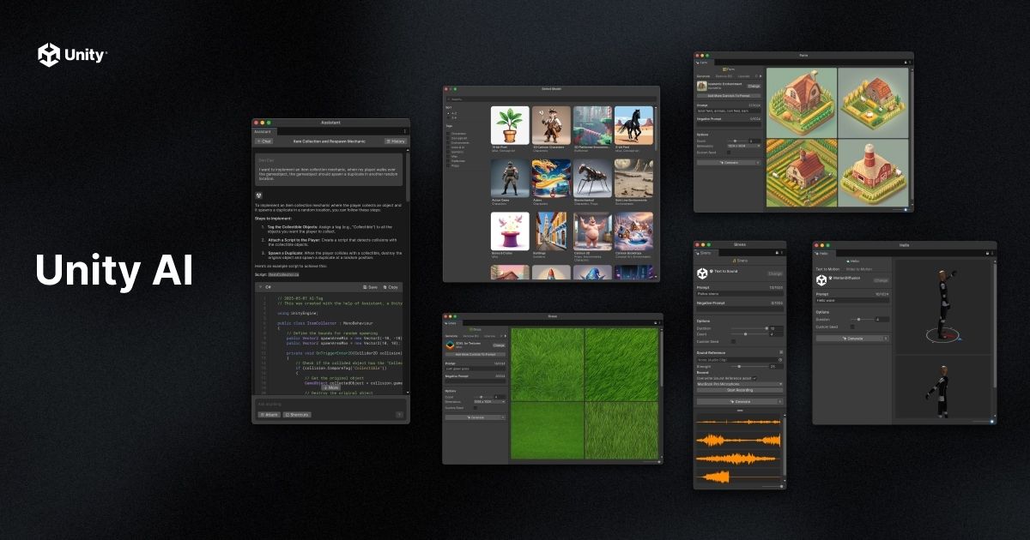Image resolution: width=1030 pixels, height=540 pixels.
Task: Click the Copy icon above the C# script
Action: (386, 287)
